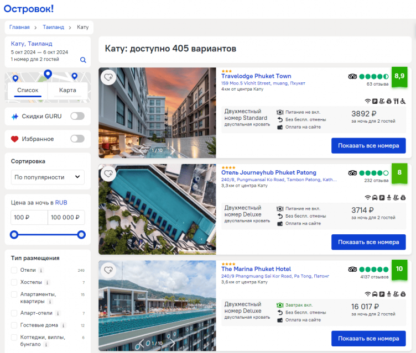Click Показать все номера for Travelodge Phuket Town

368,146
